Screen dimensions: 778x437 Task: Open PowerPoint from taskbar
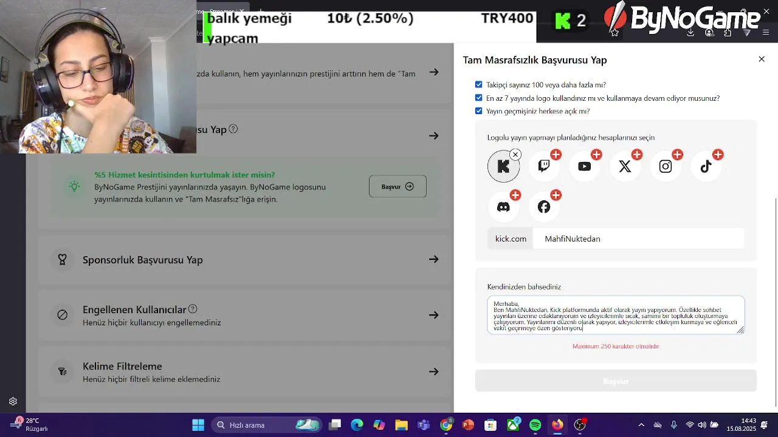tap(468, 425)
